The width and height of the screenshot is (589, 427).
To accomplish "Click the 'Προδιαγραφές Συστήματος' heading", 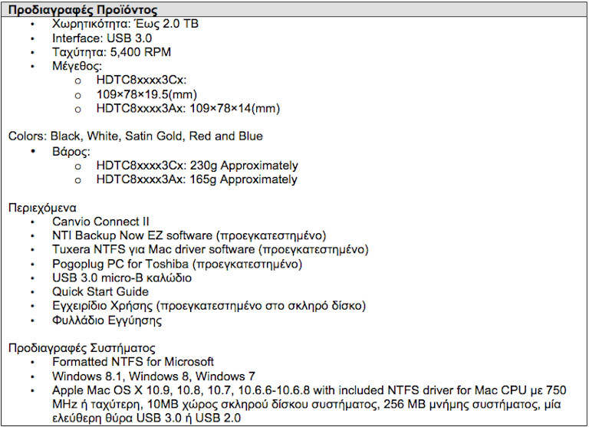I will pyautogui.click(x=81, y=348).
